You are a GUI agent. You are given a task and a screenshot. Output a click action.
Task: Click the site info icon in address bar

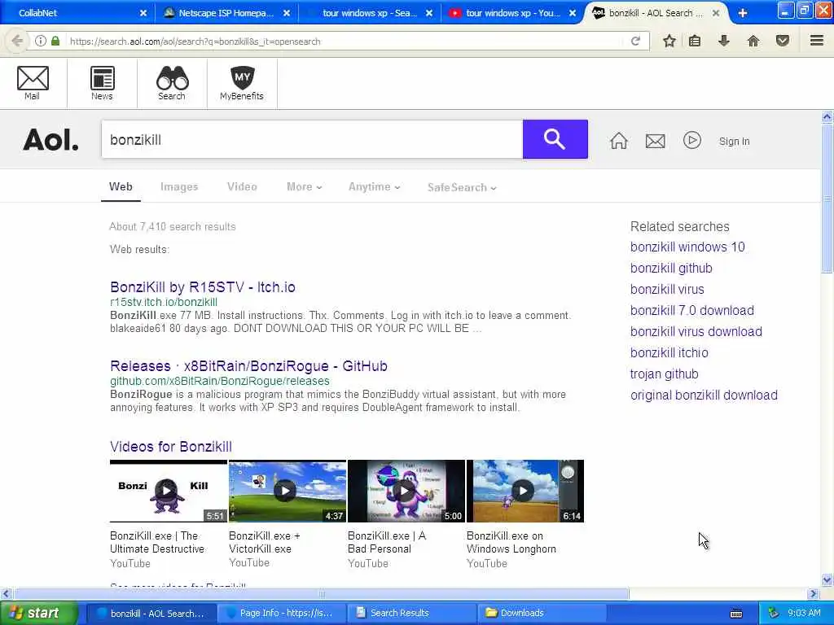41,41
